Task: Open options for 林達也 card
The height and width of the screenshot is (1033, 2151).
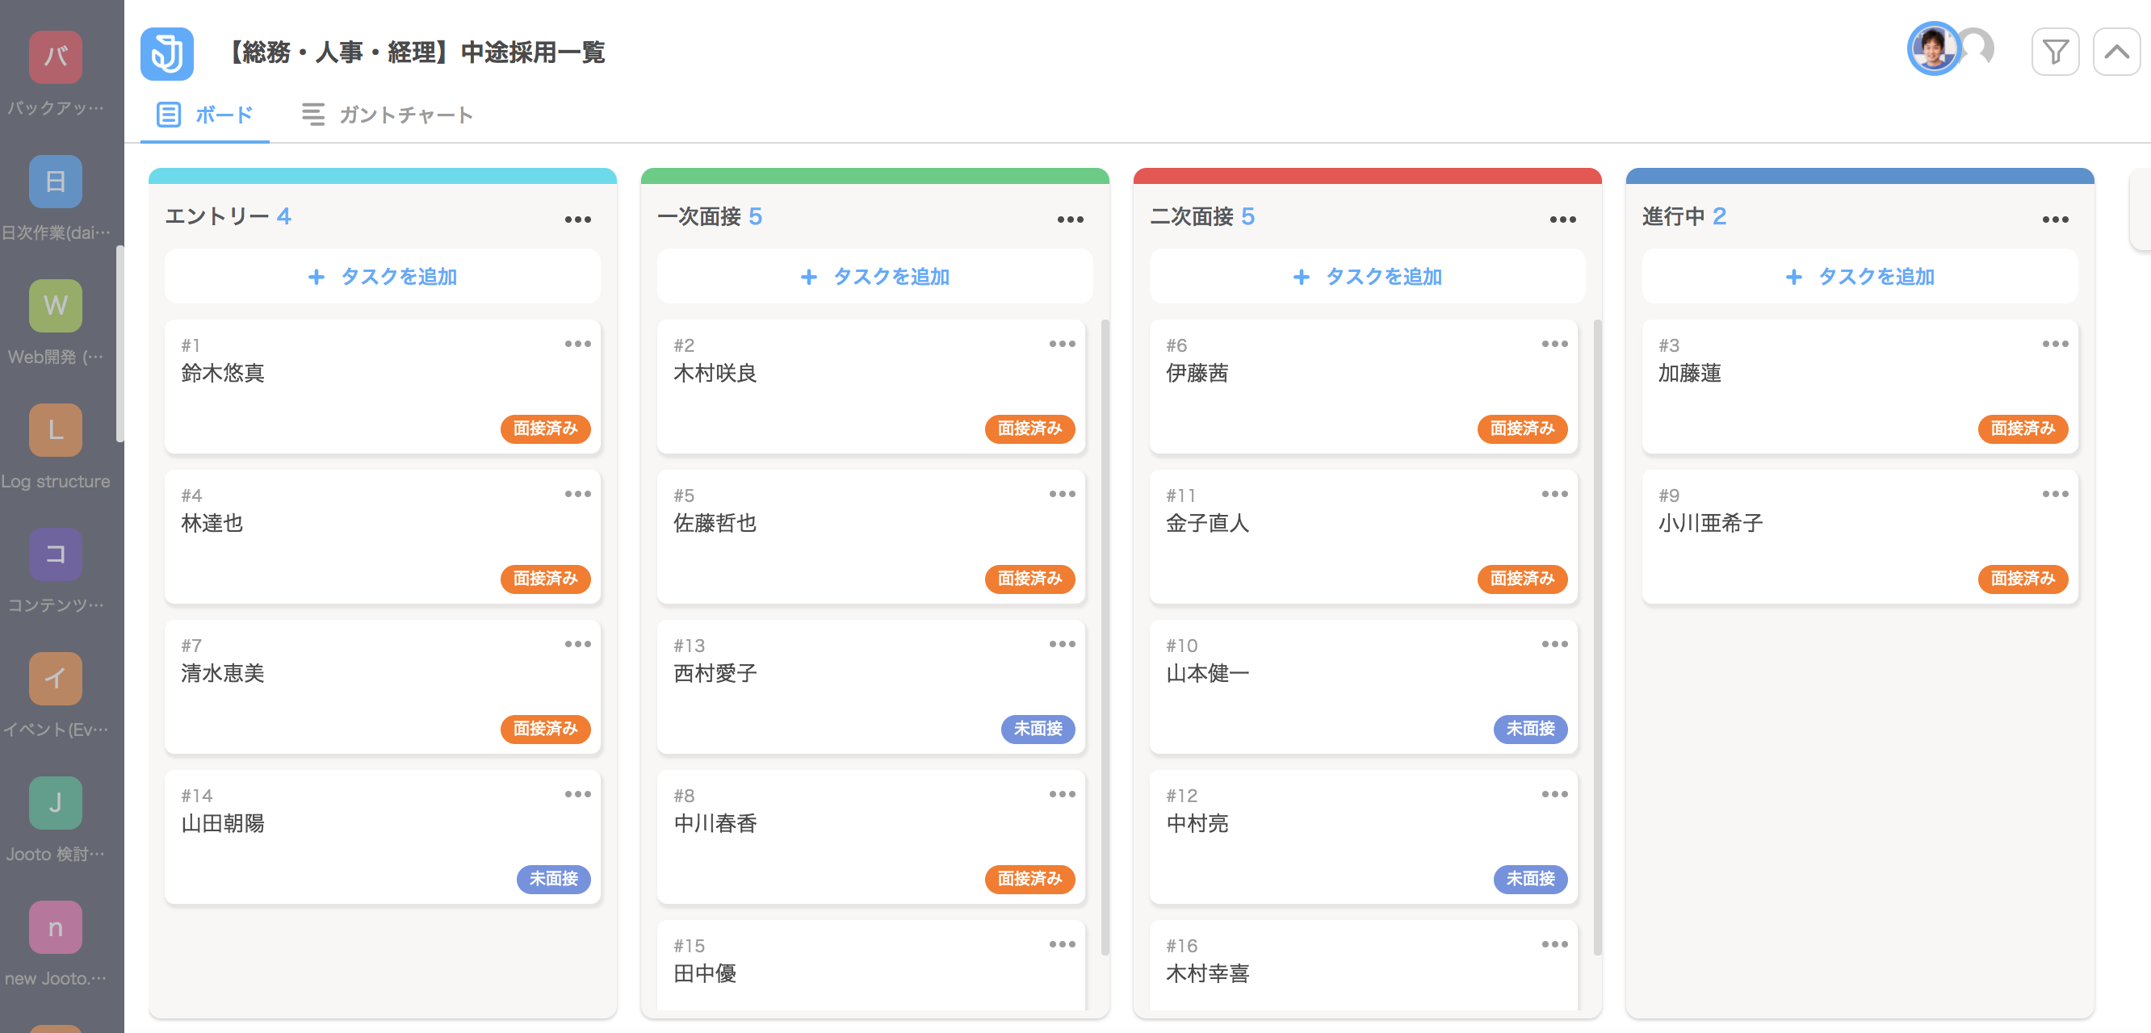Action: pos(578,494)
